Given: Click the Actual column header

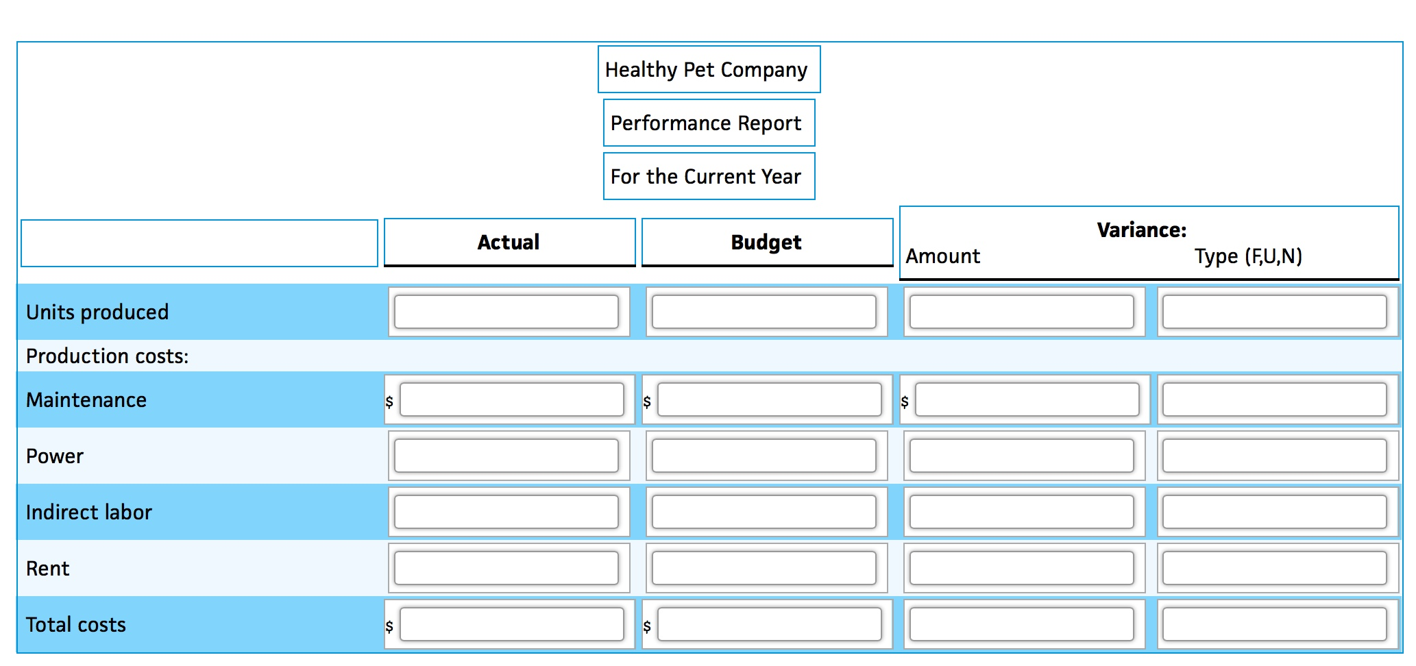Looking at the screenshot, I should click(510, 243).
